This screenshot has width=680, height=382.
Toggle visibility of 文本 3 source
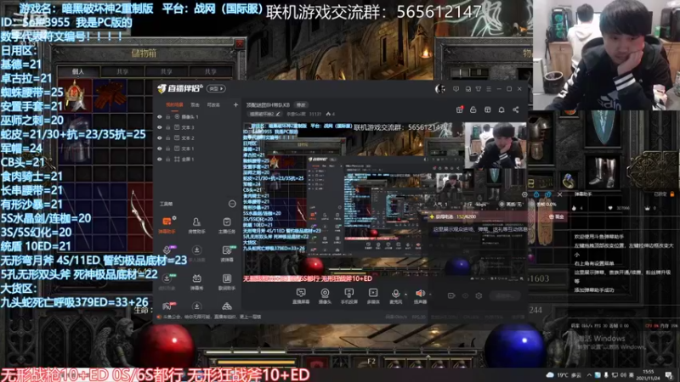(x=160, y=127)
